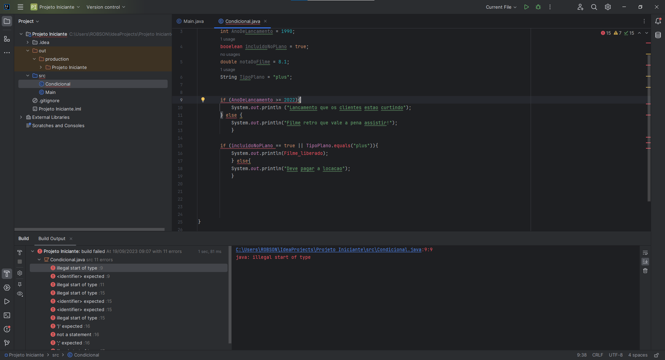The image size is (665, 360).
Task: Click the yellow intention bulb on line 9
Action: (x=203, y=100)
